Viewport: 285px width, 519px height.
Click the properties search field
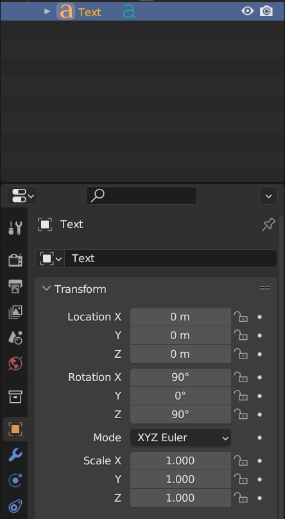click(x=141, y=196)
